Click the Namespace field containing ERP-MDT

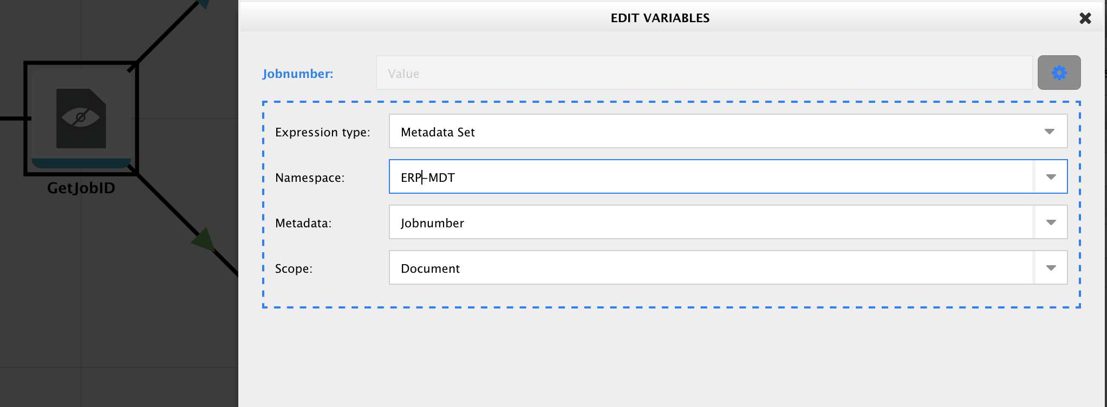point(711,176)
